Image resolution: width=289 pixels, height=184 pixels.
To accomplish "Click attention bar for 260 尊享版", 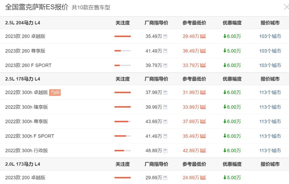I will point(122,51).
